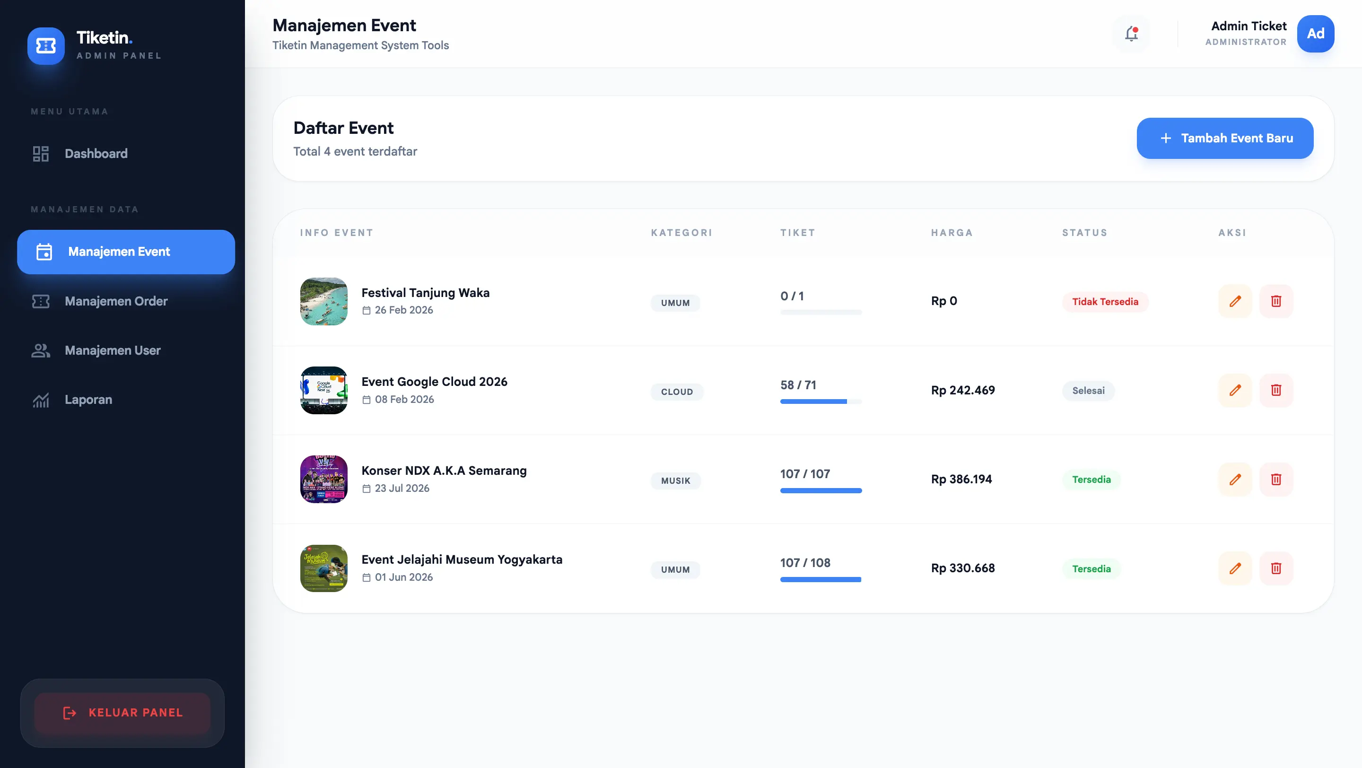Image resolution: width=1362 pixels, height=768 pixels.
Task: Click the Tiketin ticket logo icon
Action: click(46, 46)
